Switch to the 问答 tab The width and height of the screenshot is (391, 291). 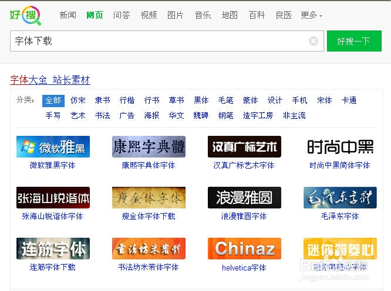(122, 15)
